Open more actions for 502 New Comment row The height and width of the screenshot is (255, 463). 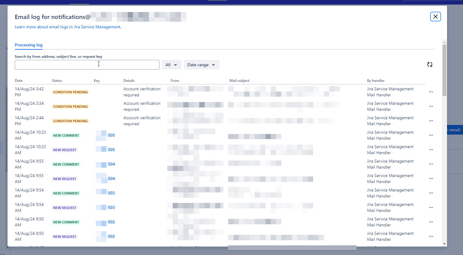pyautogui.click(x=431, y=222)
